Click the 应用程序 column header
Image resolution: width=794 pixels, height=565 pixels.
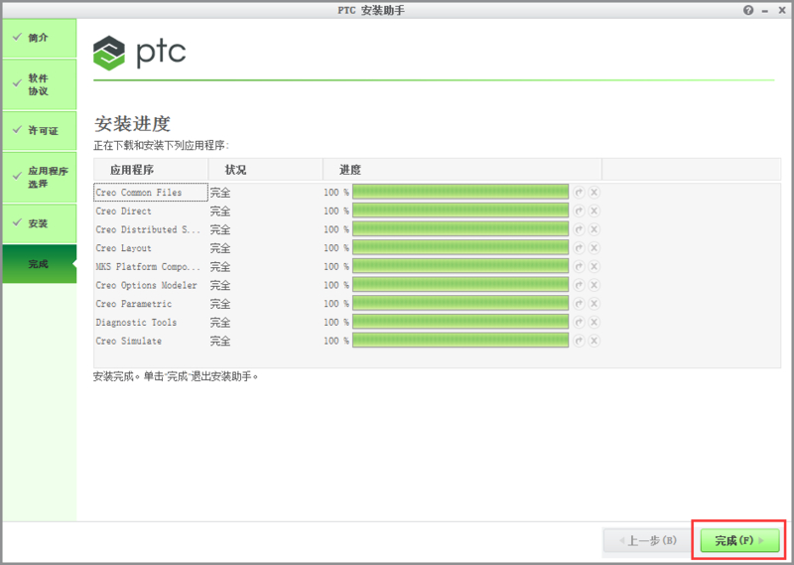[x=151, y=170]
